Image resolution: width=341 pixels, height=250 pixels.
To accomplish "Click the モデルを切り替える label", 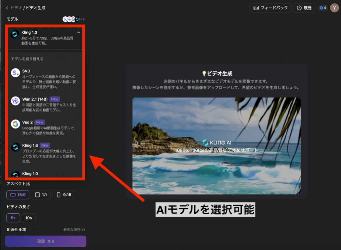I will 27,59.
